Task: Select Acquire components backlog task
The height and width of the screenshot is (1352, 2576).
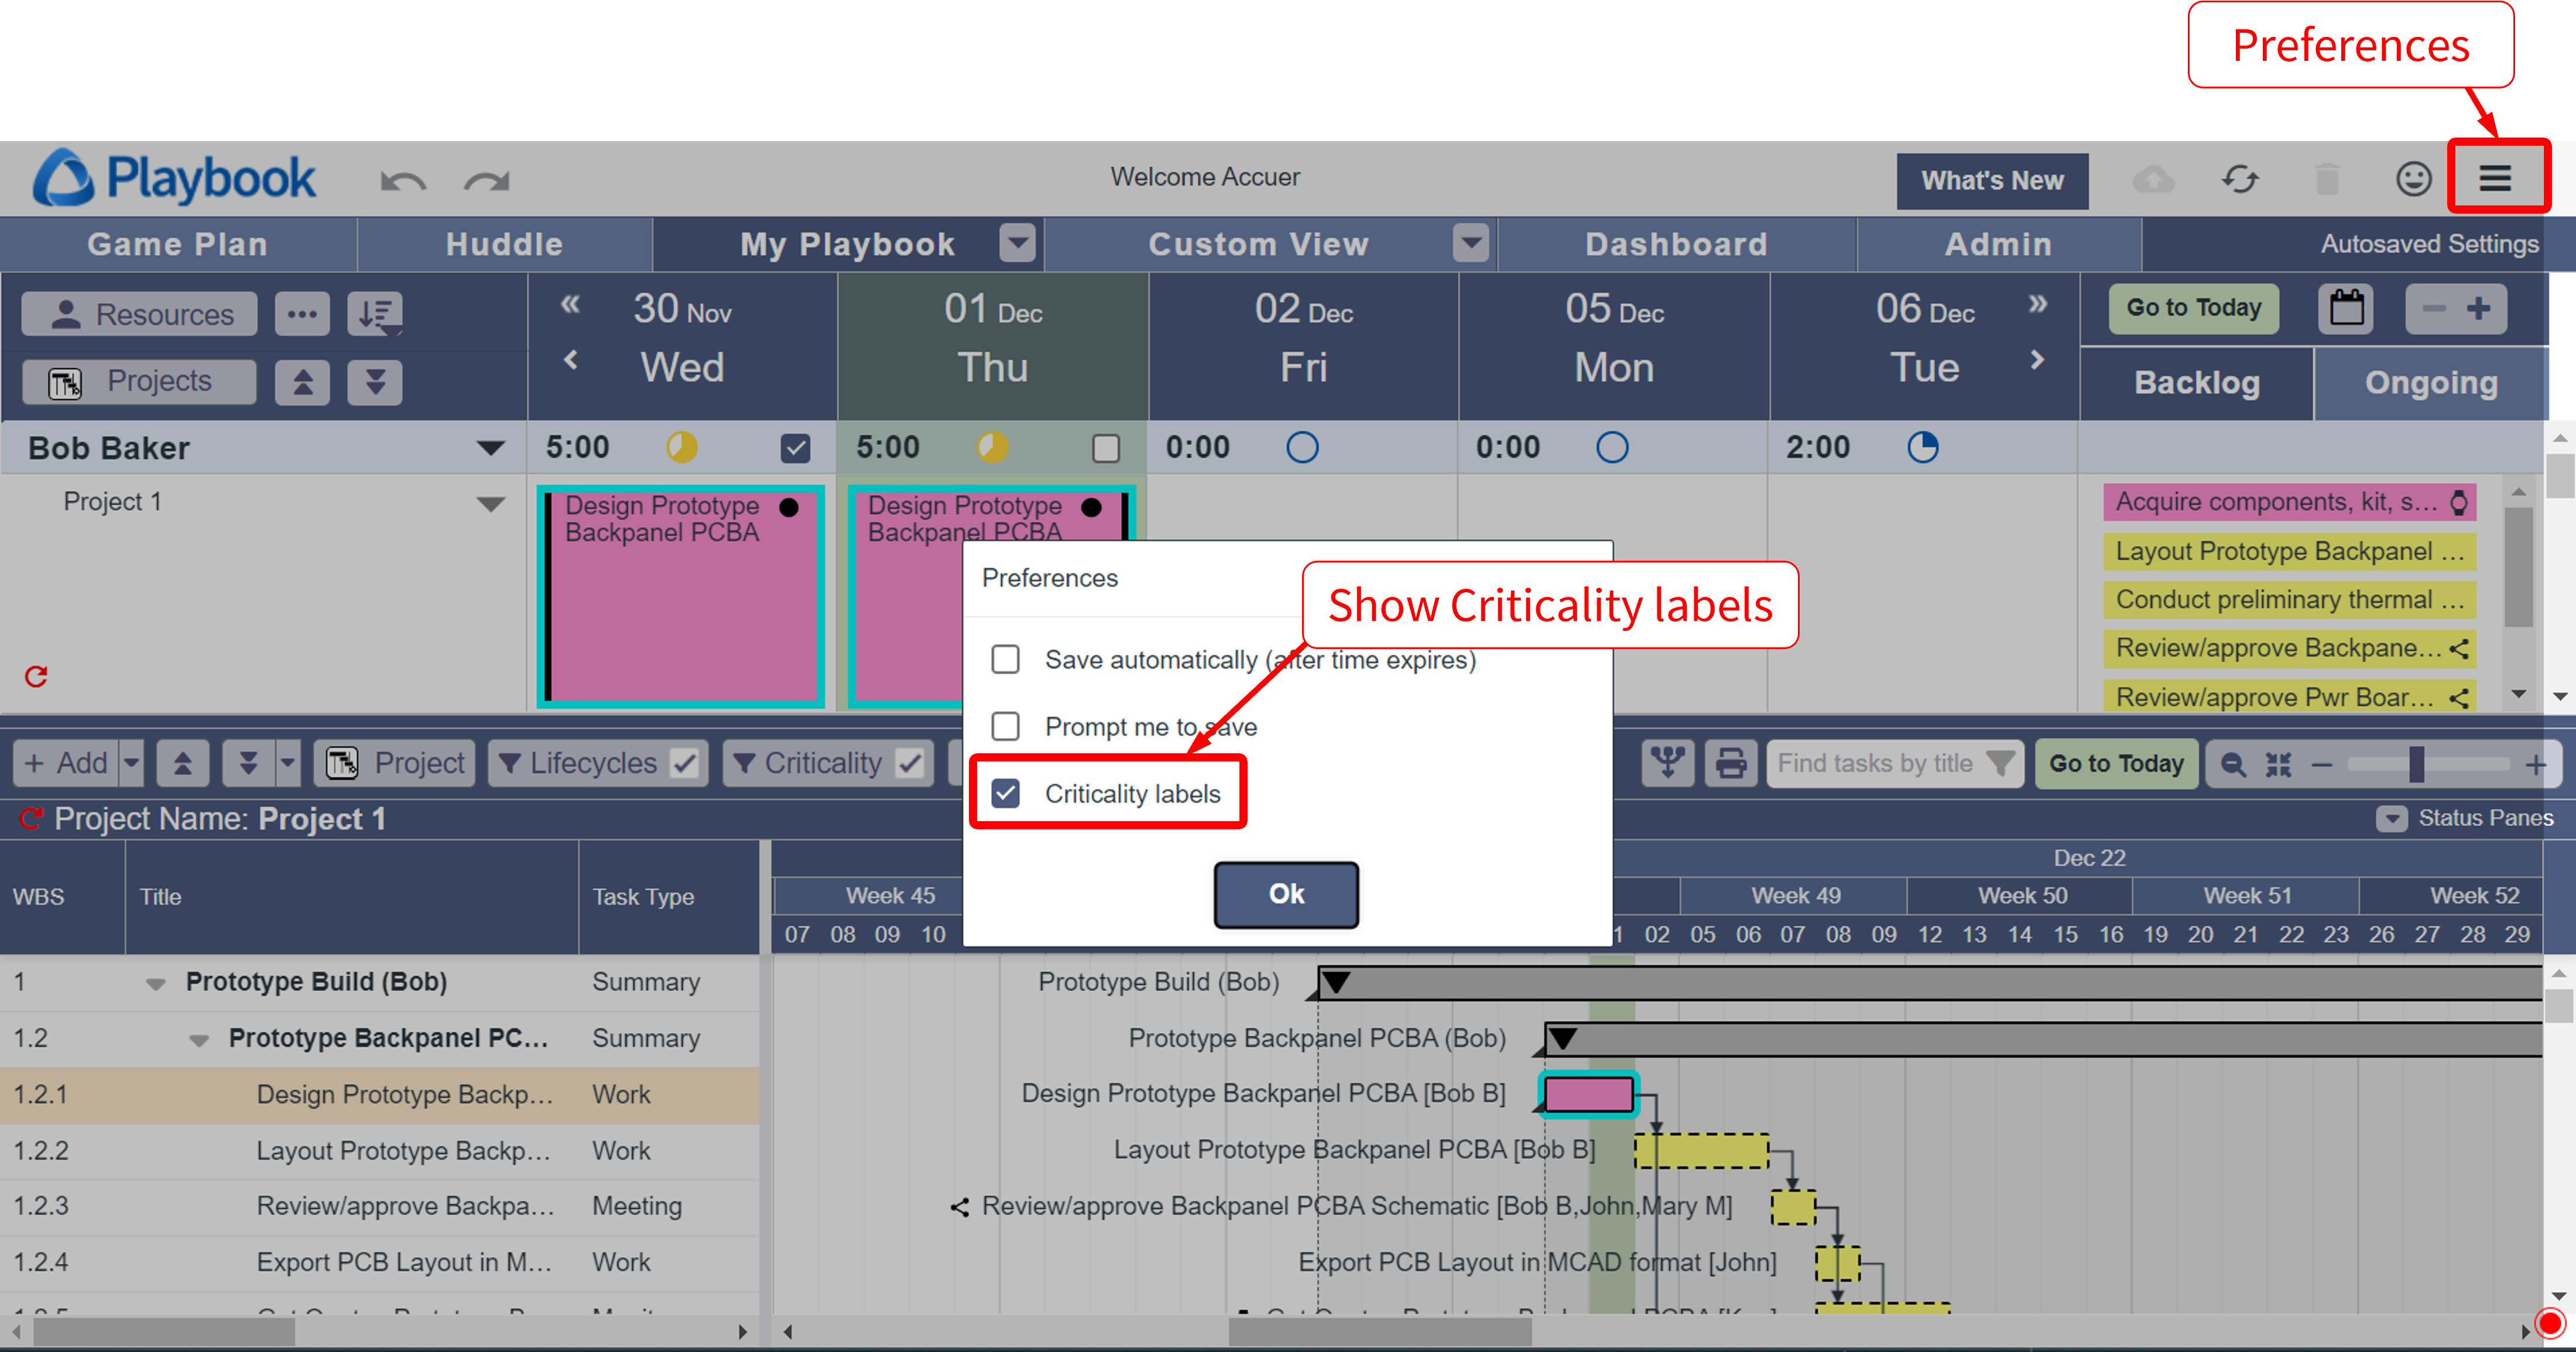Action: click(x=2289, y=502)
